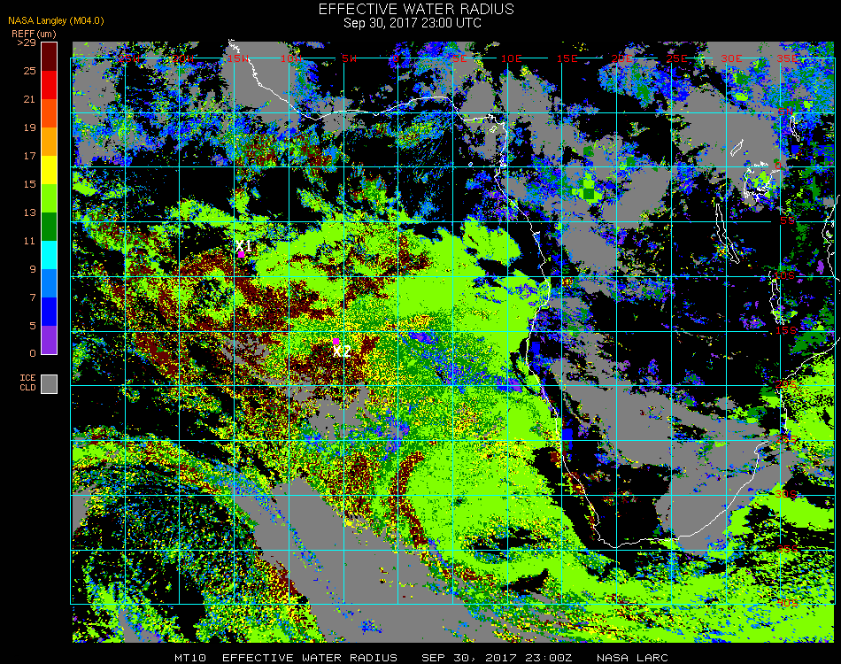The width and height of the screenshot is (841, 664).
Task: Click the '17' legend value
Action: click(29, 156)
